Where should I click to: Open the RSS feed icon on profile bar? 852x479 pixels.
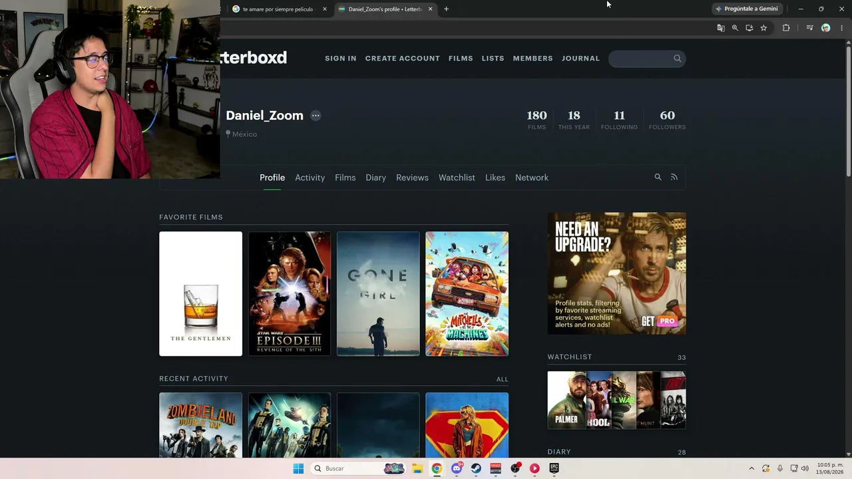pyautogui.click(x=674, y=177)
